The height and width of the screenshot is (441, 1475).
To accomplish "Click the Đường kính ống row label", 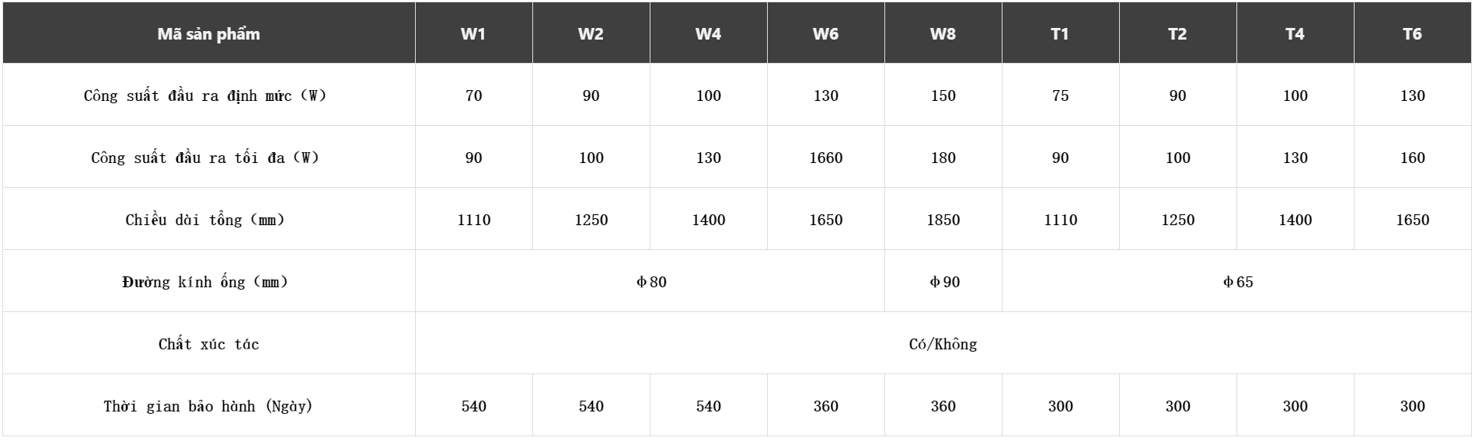I will click(205, 282).
